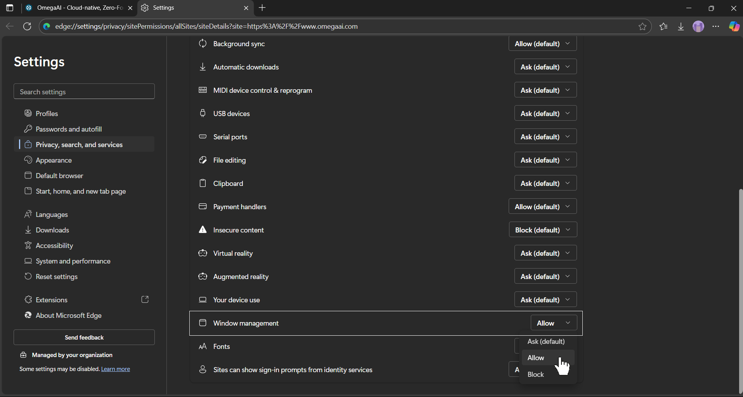Click the Copilot icon in toolbar
Image resolution: width=743 pixels, height=397 pixels.
pos(734,26)
